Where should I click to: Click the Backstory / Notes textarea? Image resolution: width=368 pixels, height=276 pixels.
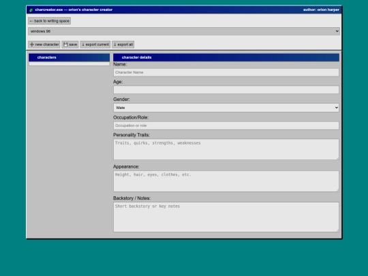pyautogui.click(x=226, y=217)
